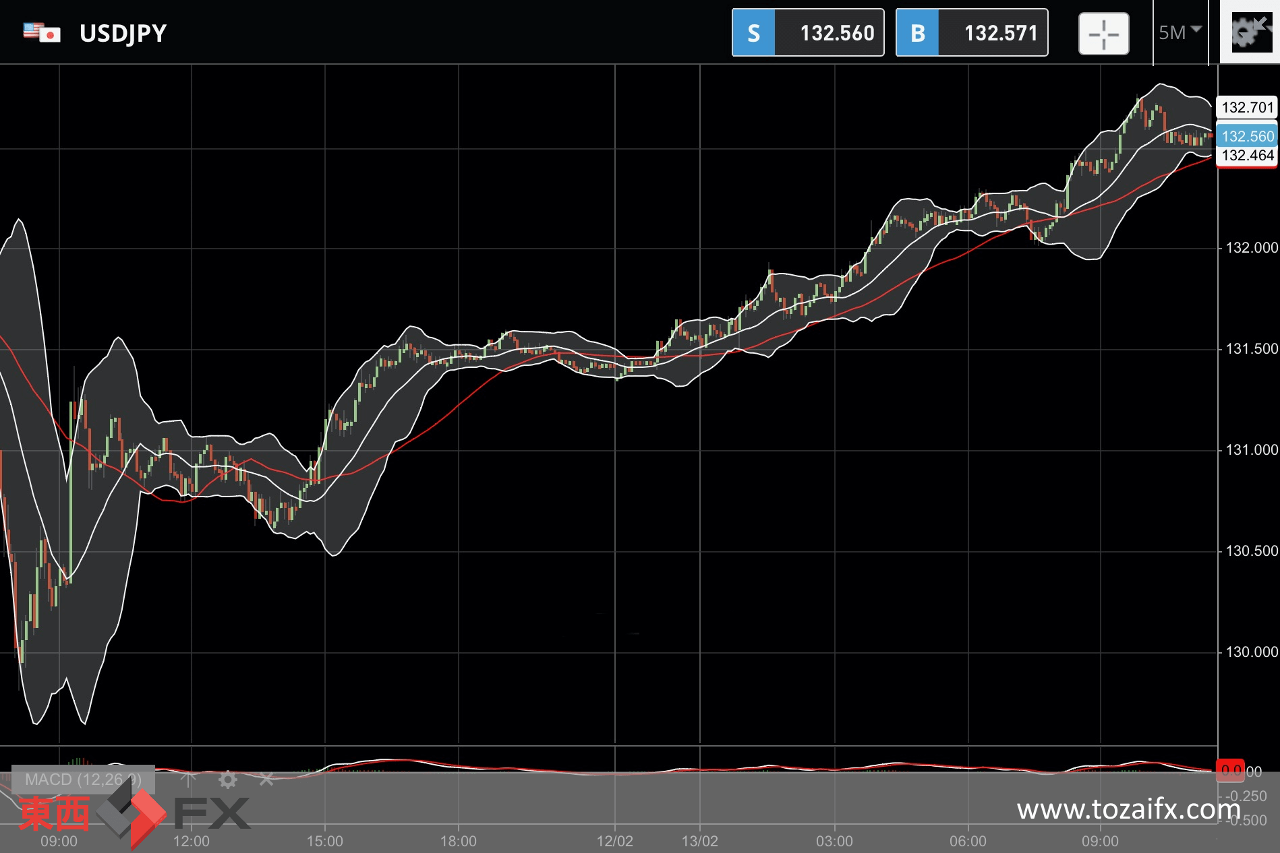Click the 13/02 date marker on time axis
Viewport: 1280px width, 853px height.
coord(699,841)
